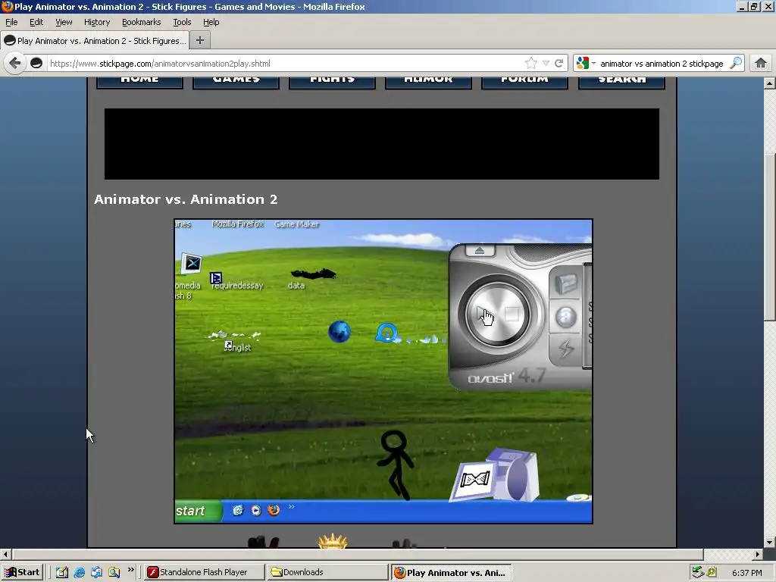Click the purple hourglass box in game
This screenshot has height=582, width=776.
coord(494,474)
